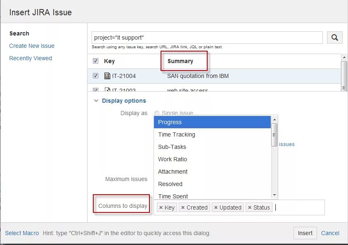Viewport: 348px width, 245px height.
Task: Open the Recently Viewed section
Action: 30,58
